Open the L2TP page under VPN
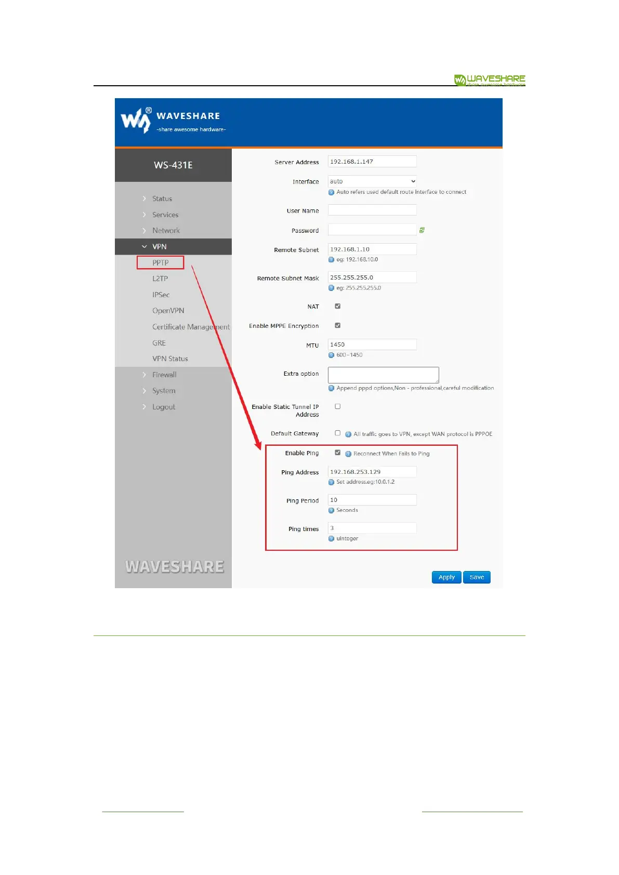 [x=160, y=279]
